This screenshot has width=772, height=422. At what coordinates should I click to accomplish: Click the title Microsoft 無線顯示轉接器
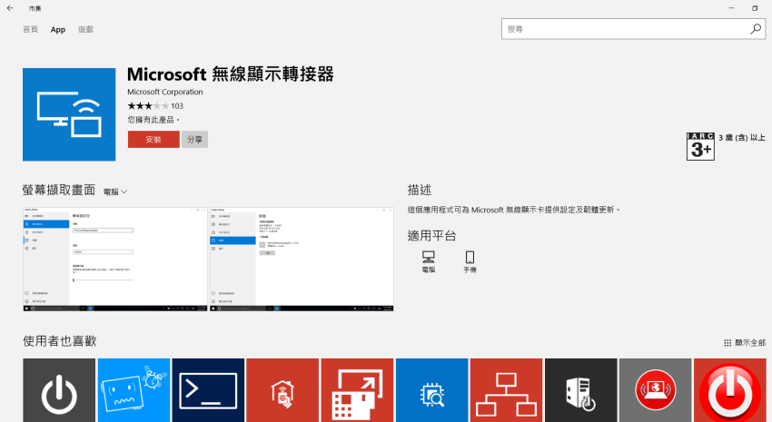click(231, 74)
